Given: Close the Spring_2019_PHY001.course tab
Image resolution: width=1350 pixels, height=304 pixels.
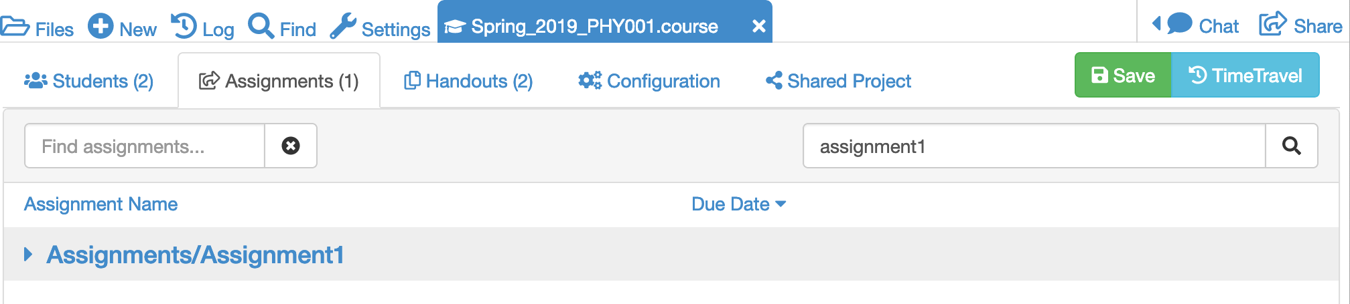Looking at the screenshot, I should [758, 26].
